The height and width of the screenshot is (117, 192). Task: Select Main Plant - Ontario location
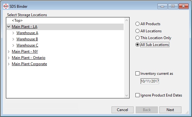tap(29, 58)
